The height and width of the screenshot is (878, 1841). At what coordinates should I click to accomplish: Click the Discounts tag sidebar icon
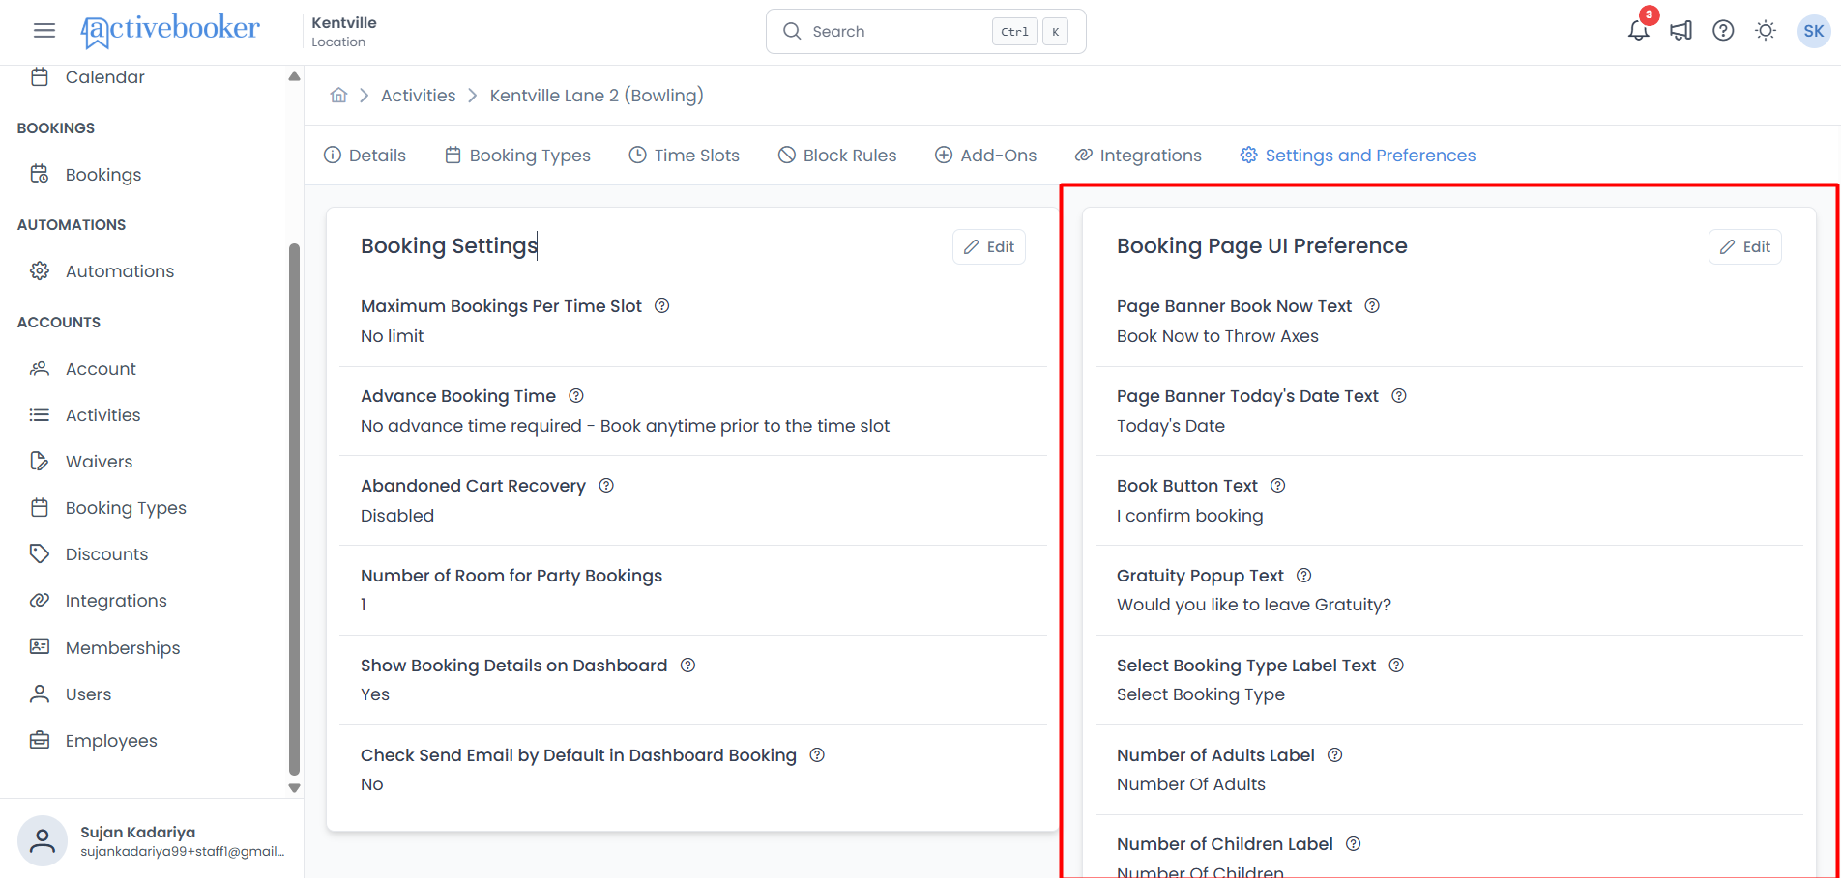pos(40,554)
